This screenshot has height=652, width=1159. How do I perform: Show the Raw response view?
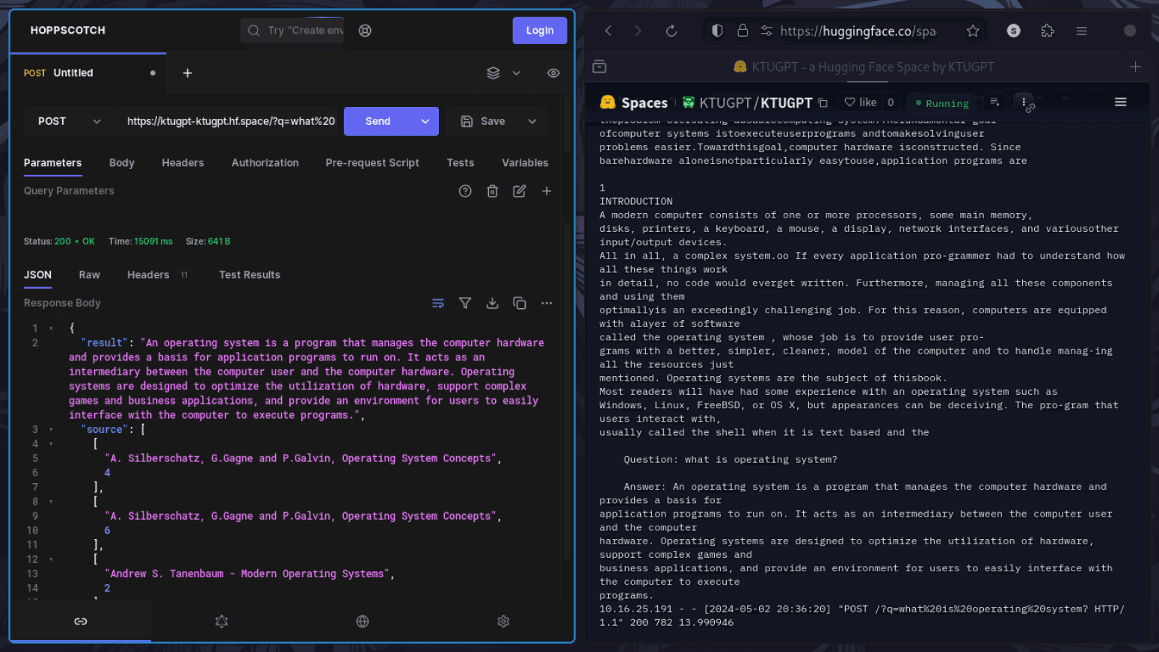tap(90, 275)
